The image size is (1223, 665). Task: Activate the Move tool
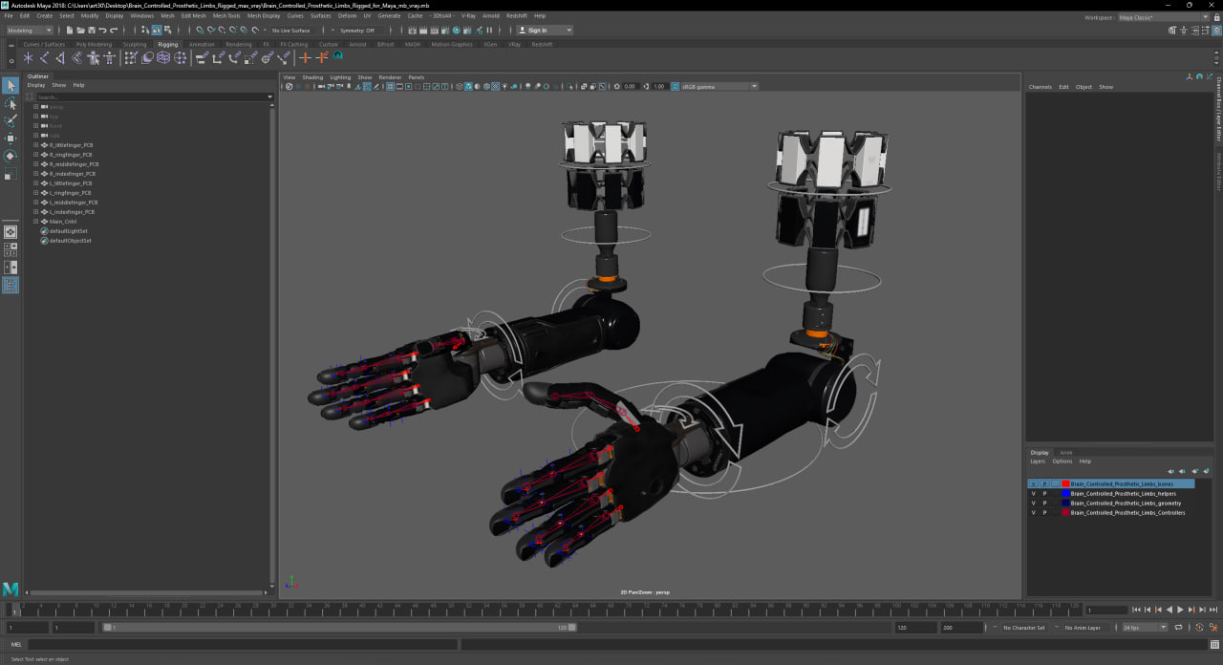coord(11,139)
